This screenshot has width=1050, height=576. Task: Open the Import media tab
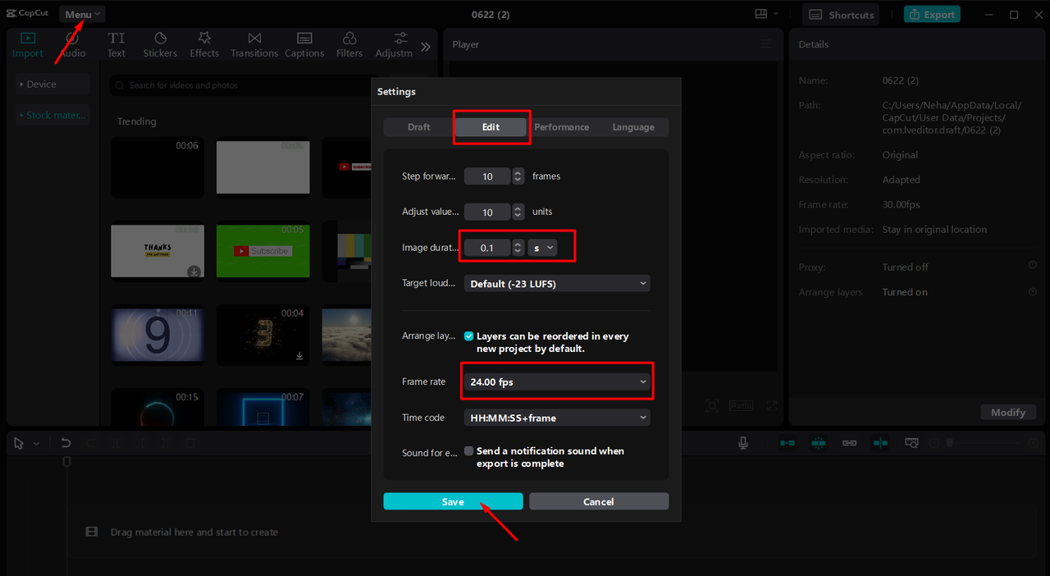pyautogui.click(x=27, y=45)
